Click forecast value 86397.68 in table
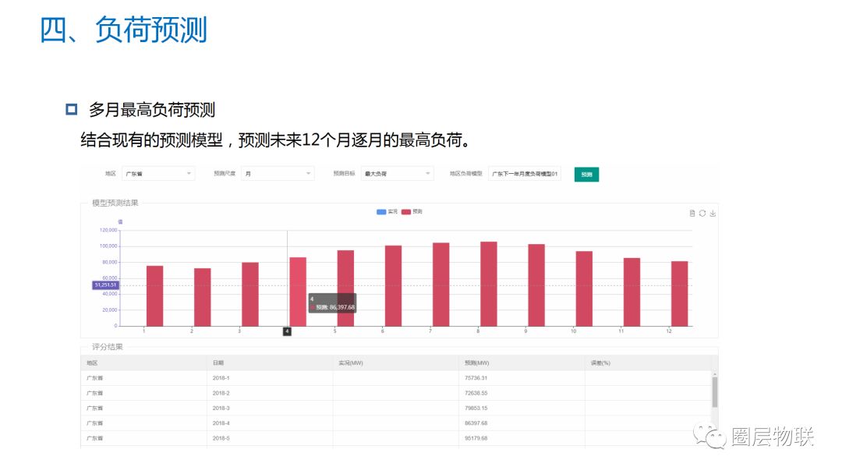This screenshot has height=474, width=842. click(x=476, y=423)
